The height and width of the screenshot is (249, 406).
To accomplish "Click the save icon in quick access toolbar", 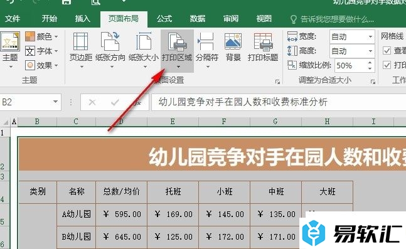I will 67,2.
